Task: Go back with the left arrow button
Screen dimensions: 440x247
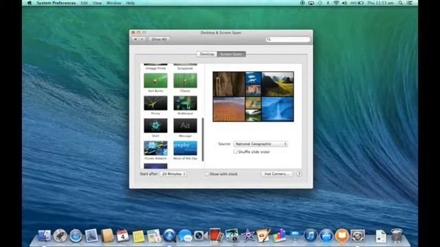Action: (x=135, y=39)
